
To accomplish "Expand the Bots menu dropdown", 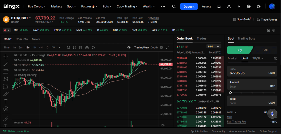I will click(x=107, y=7).
